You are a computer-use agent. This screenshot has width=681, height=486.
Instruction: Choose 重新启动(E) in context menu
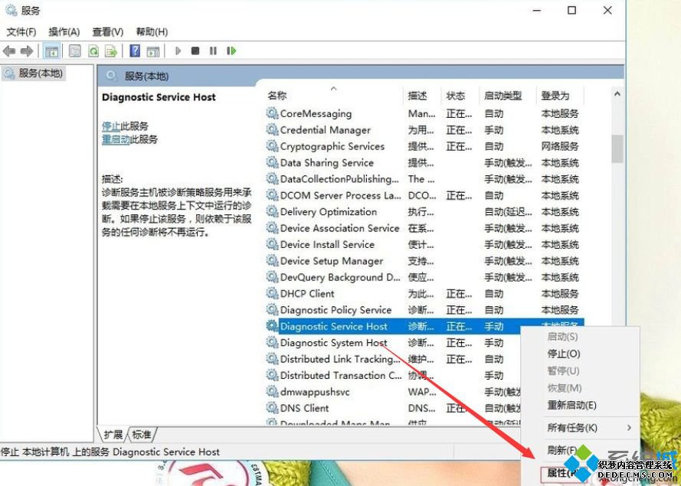tap(572, 406)
